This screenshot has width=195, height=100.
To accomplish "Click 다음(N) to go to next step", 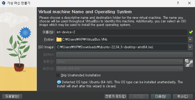I will click(161, 96).
